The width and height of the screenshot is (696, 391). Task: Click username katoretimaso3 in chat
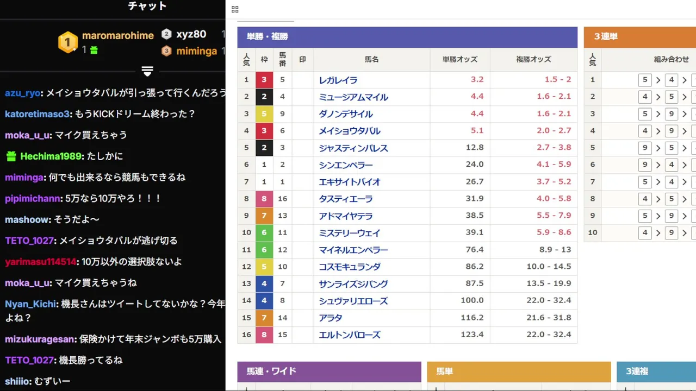(x=37, y=114)
